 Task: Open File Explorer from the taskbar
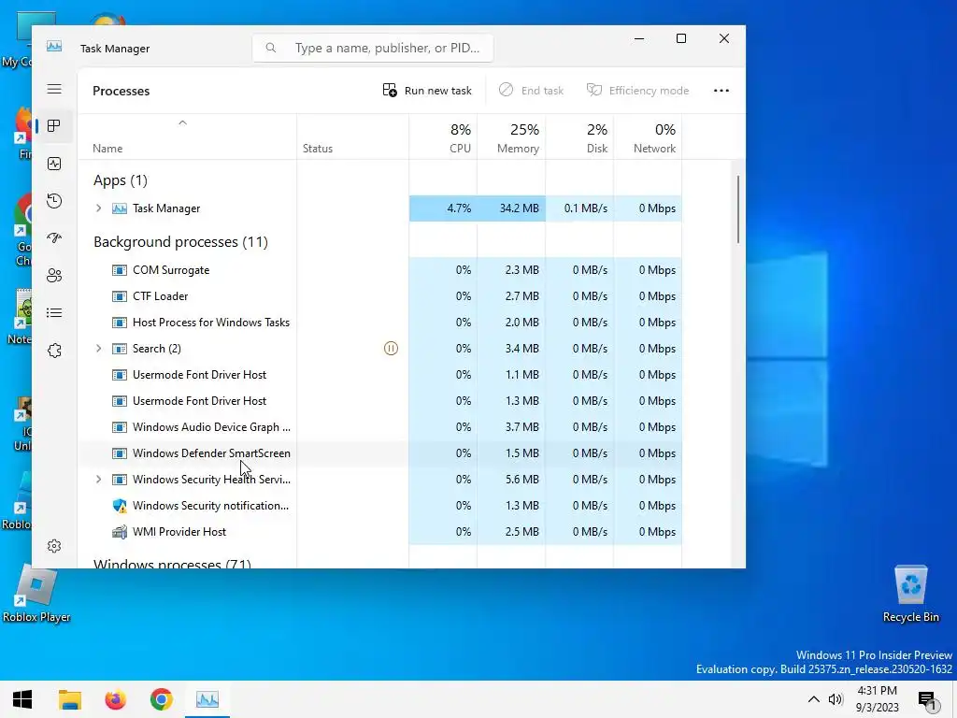click(69, 699)
